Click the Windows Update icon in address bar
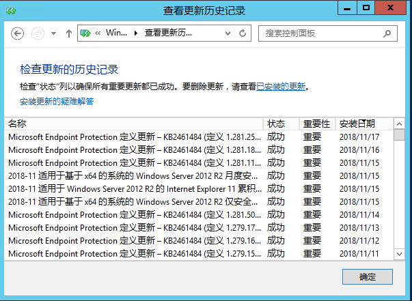The image size is (412, 301). point(85,33)
